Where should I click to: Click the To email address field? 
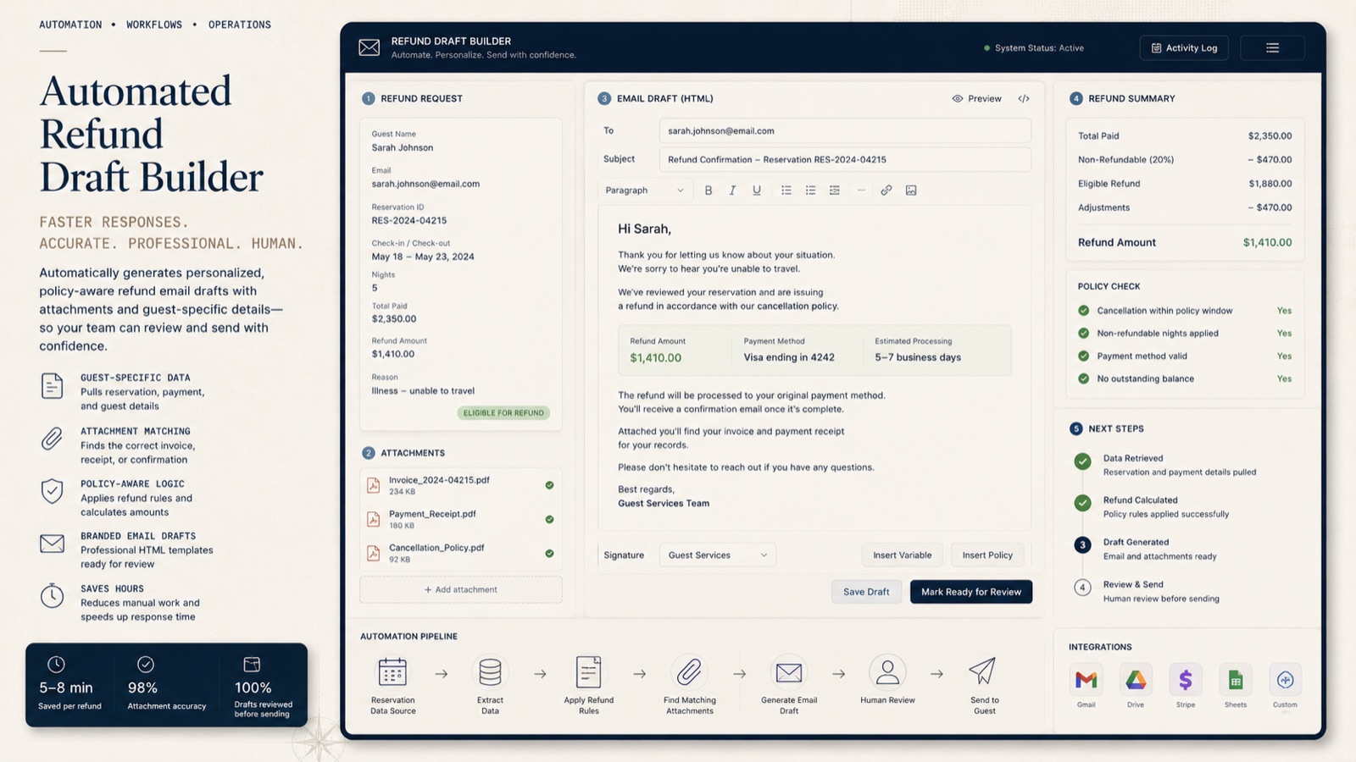[x=845, y=130]
